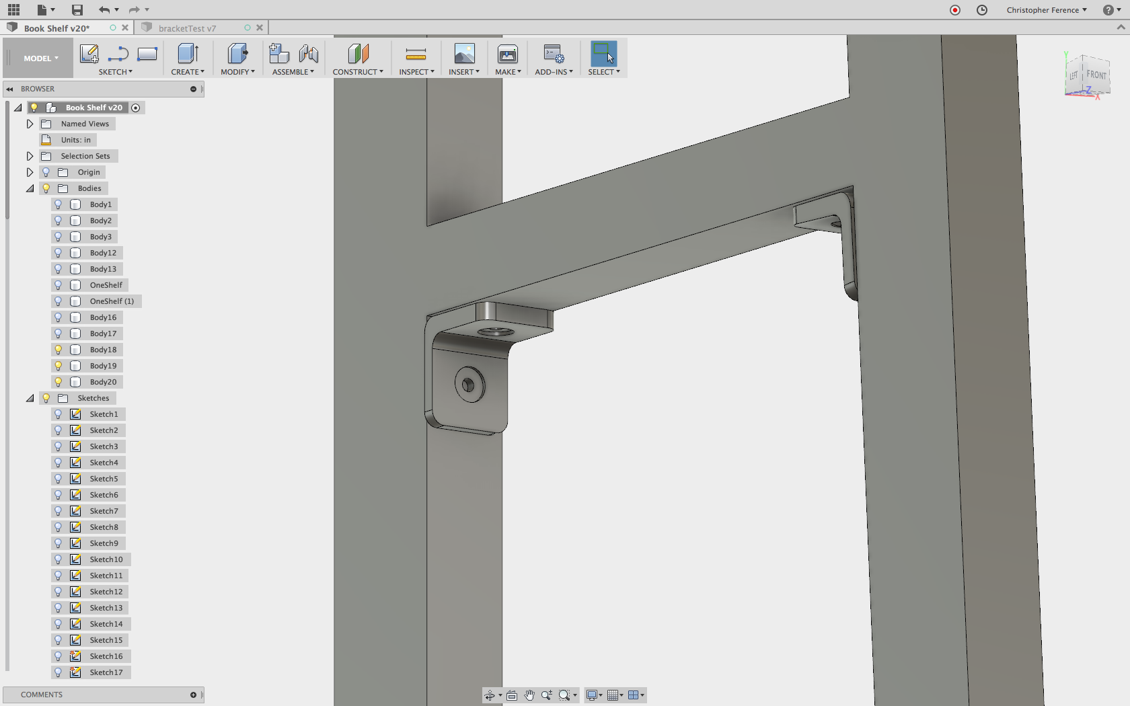Click the Add-Ins scripts icon
1130x706 pixels.
[554, 54]
